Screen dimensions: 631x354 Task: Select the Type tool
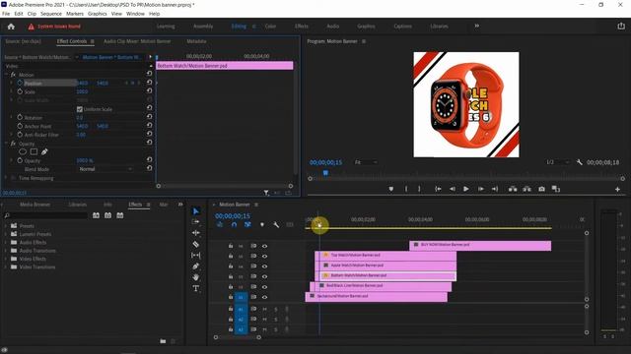point(196,288)
